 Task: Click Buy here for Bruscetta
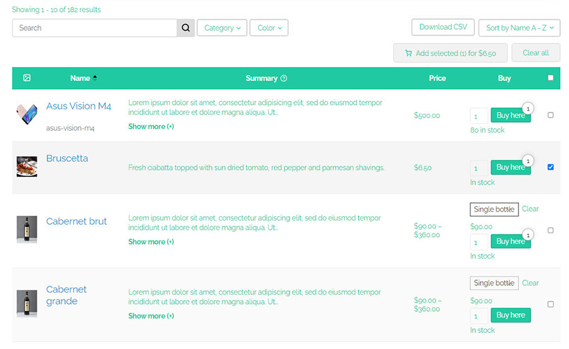coord(511,168)
